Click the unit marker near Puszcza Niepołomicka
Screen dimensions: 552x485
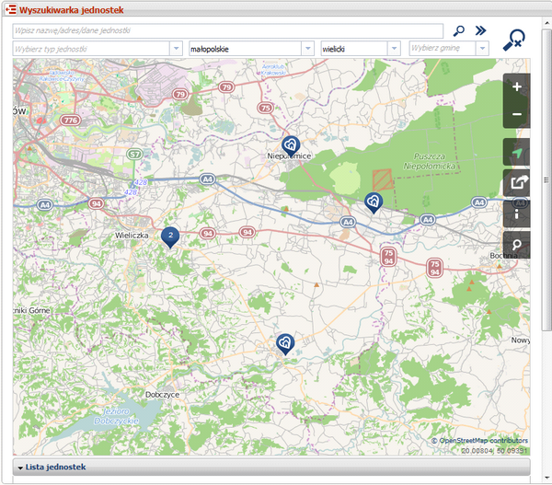click(373, 202)
